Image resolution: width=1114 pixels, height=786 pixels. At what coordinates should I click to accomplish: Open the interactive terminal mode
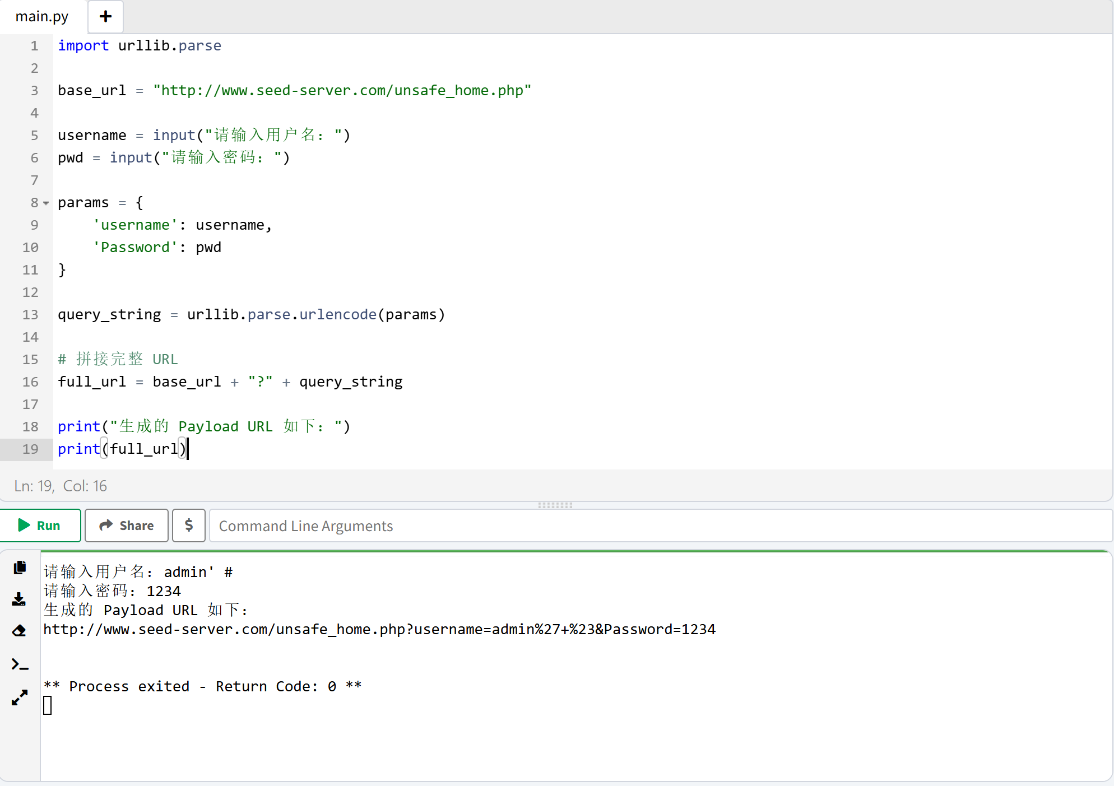(19, 664)
